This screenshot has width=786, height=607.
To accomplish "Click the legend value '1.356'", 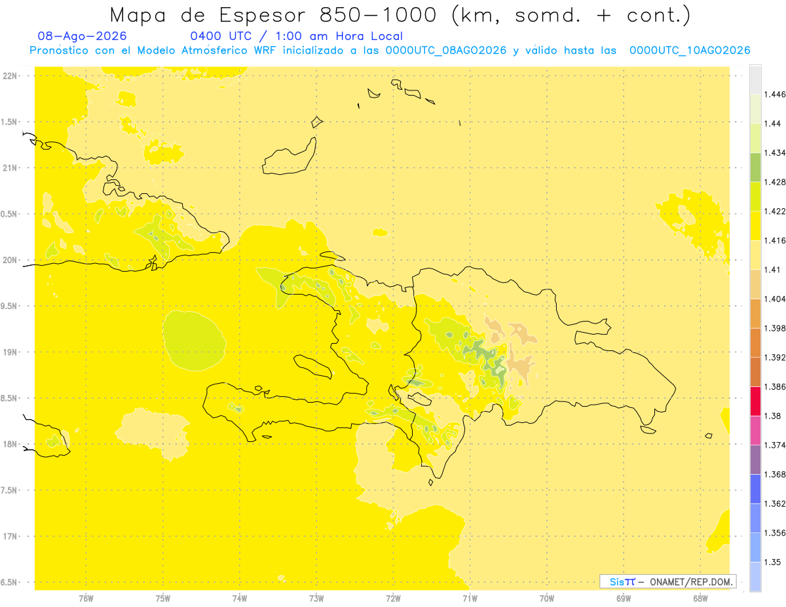I will tap(775, 533).
